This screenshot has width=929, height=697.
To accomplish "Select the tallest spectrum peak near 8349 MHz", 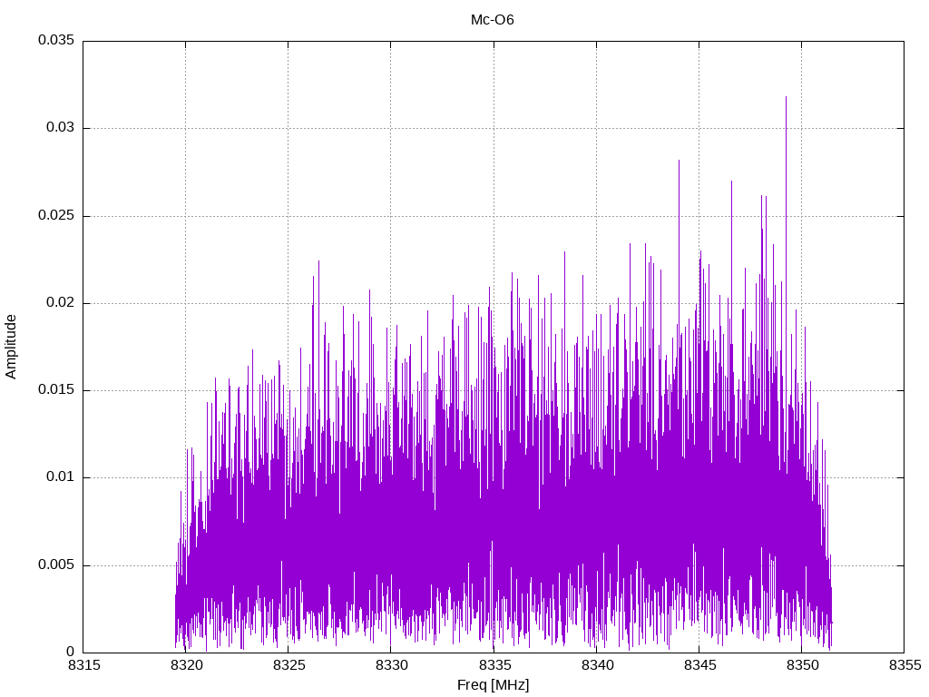I will (786, 100).
